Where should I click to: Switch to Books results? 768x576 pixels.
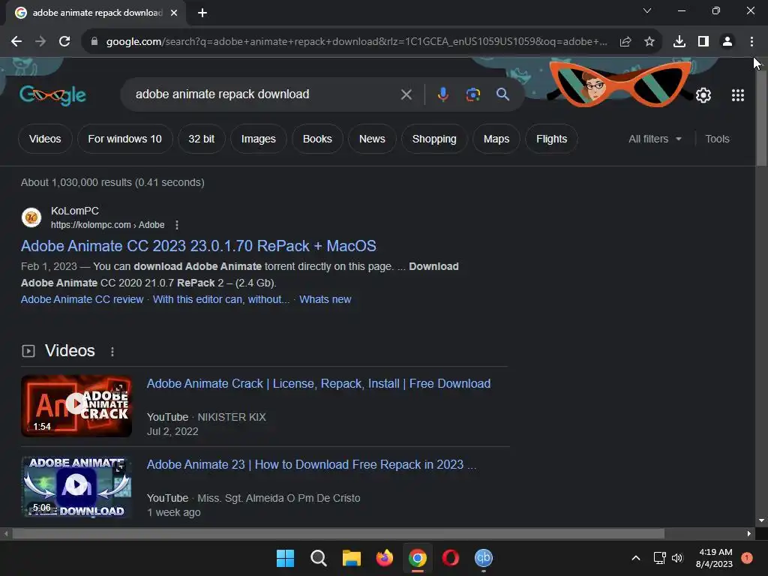point(317,139)
